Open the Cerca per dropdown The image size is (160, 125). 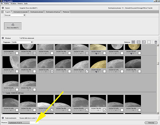coord(15,15)
